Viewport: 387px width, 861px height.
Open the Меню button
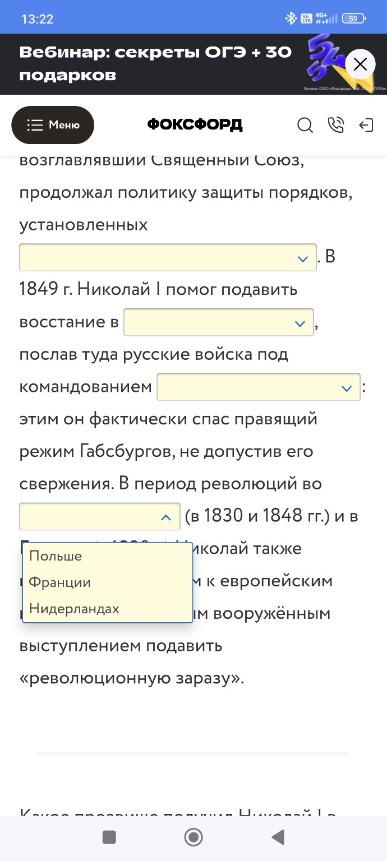(x=53, y=125)
